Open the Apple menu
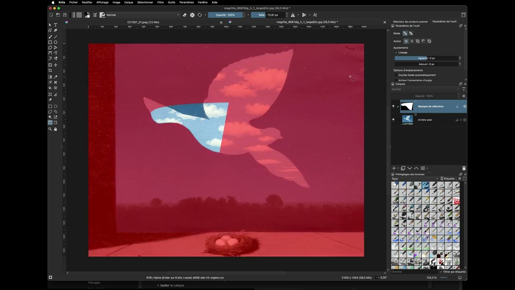515x290 pixels. pos(53,2)
